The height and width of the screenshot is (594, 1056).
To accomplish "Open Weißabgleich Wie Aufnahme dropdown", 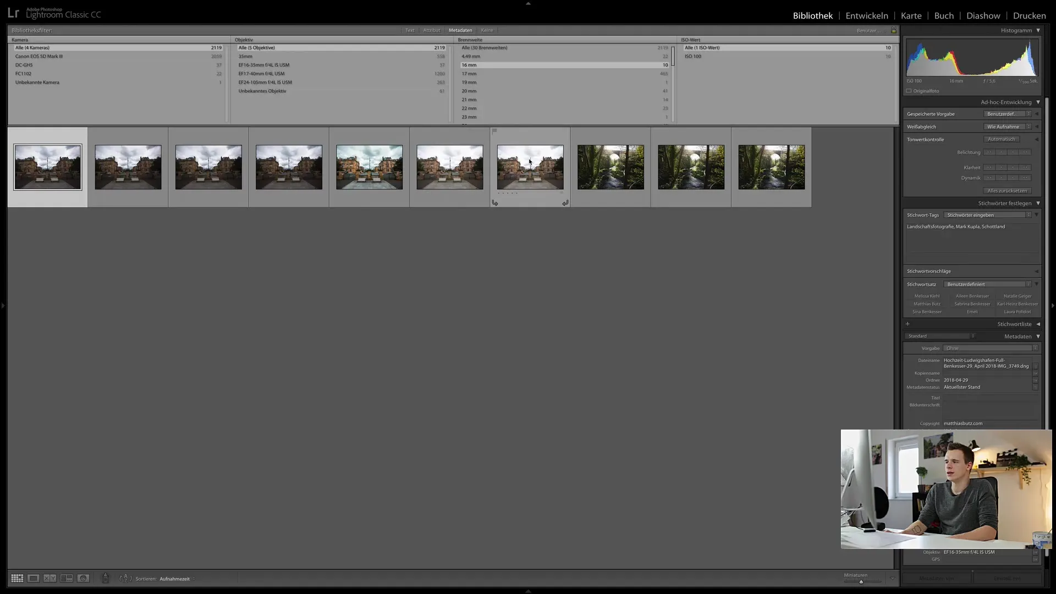I will (1008, 127).
